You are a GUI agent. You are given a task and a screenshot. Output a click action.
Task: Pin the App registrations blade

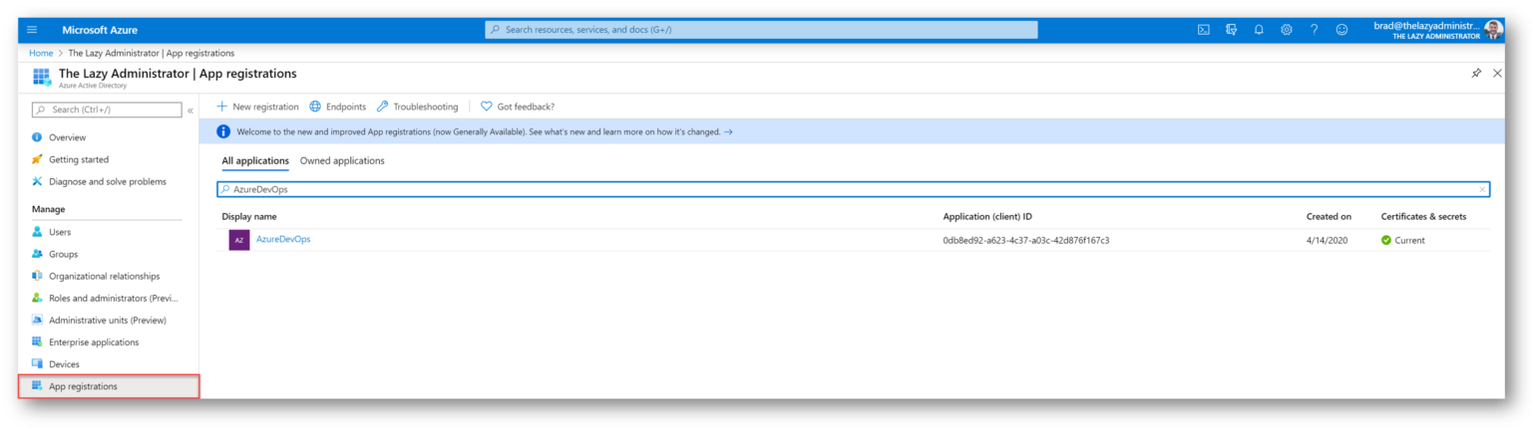click(x=1476, y=74)
